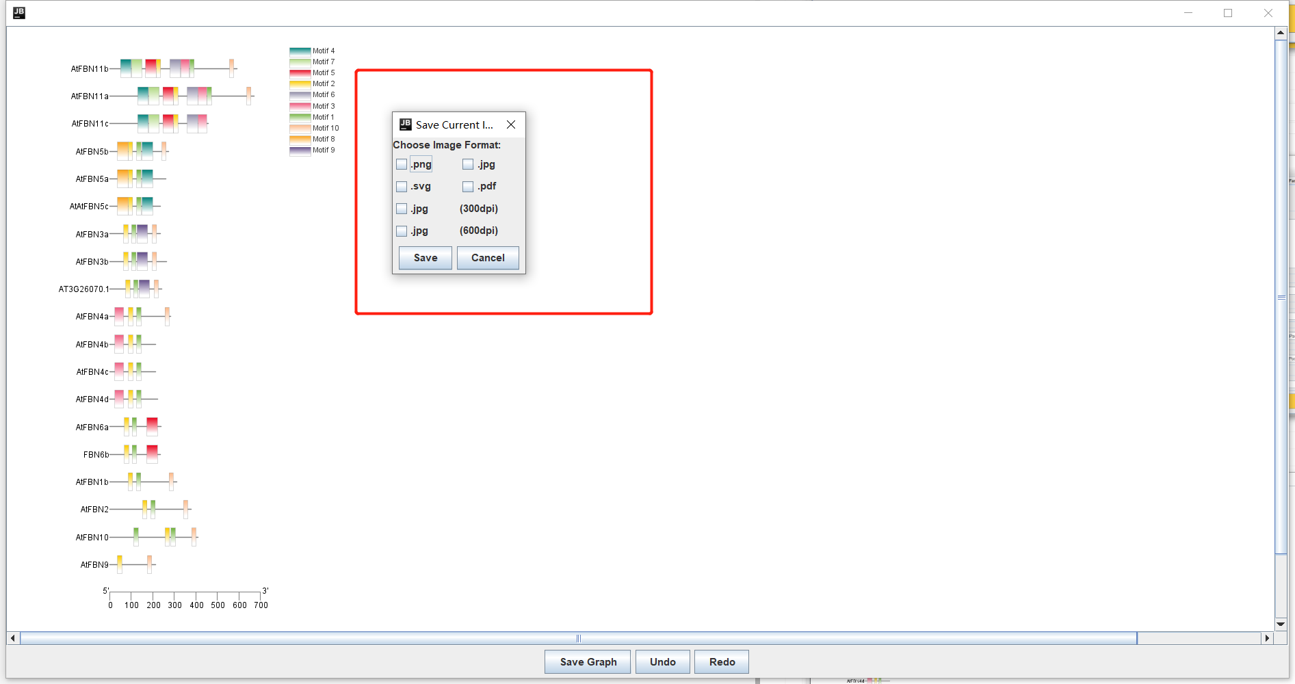This screenshot has height=684, width=1295.
Task: Click the Save Graph button
Action: [x=588, y=661]
